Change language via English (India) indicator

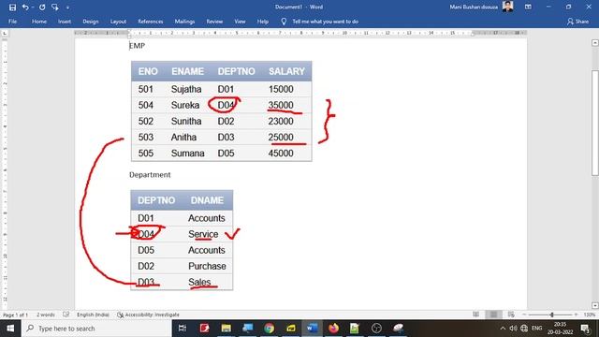[93, 315]
